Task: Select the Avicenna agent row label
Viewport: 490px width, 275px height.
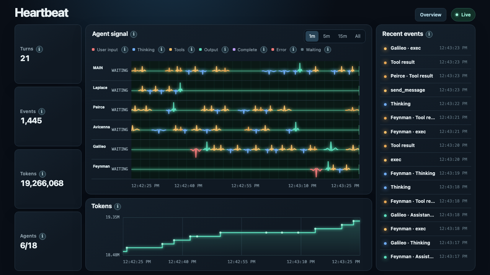Action: tap(101, 127)
